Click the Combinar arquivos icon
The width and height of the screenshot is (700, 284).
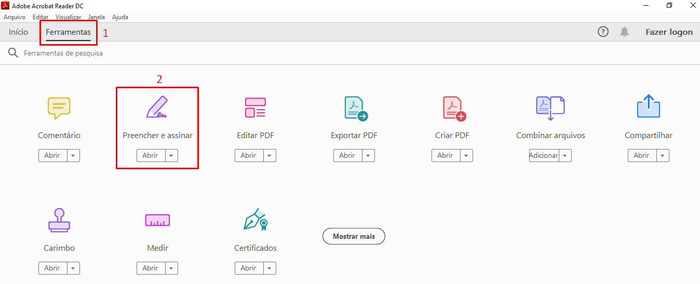tap(550, 108)
